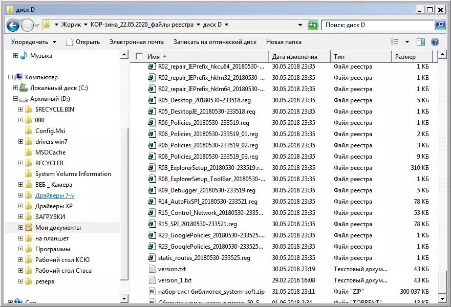This screenshot has height=307, width=451.
Task: Open the Упорядочить dropdown menu
Action: [34, 42]
